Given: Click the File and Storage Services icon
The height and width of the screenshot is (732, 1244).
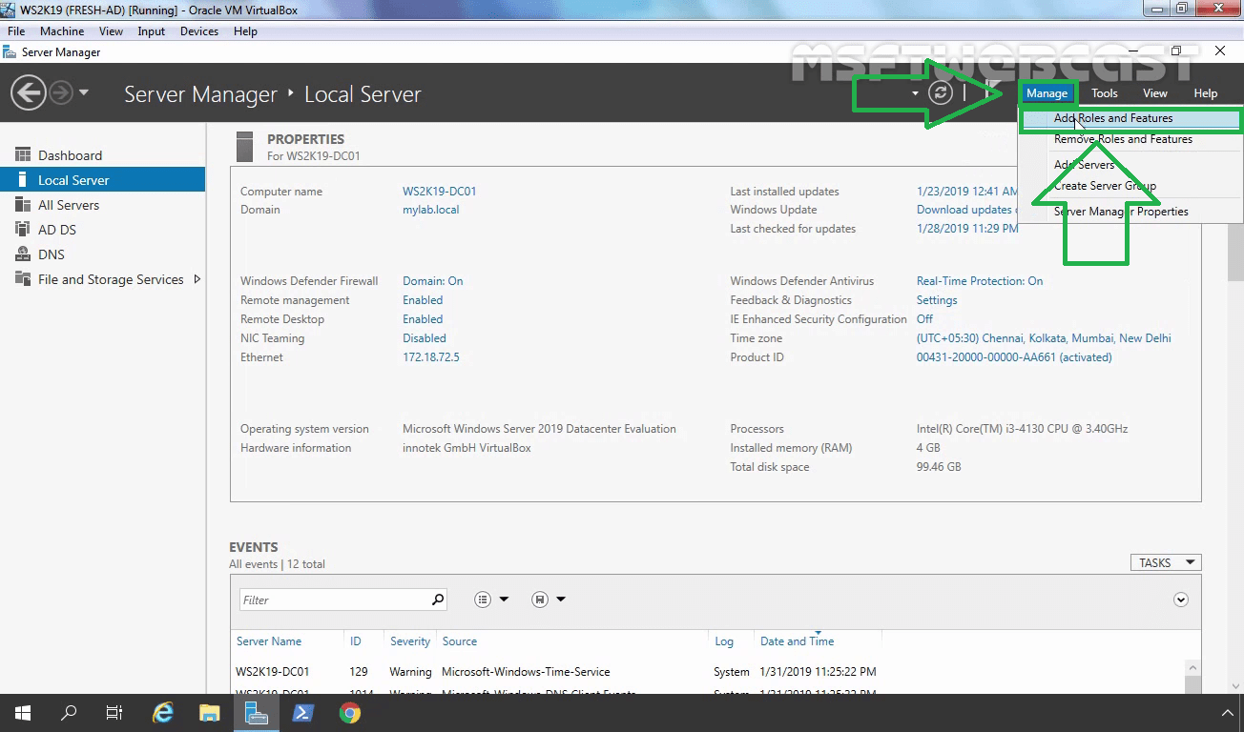Looking at the screenshot, I should coord(23,279).
